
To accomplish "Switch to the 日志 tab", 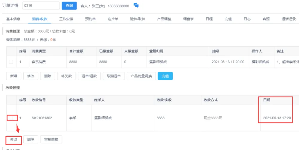I will point(247,19).
